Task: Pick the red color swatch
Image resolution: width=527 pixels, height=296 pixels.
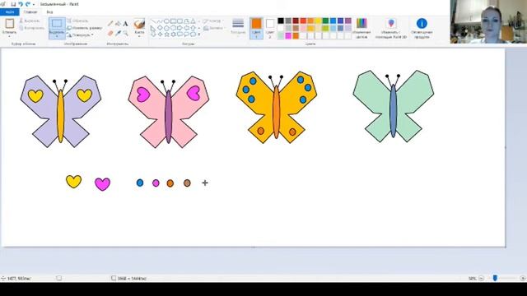Action: (x=303, y=21)
